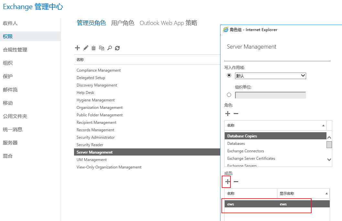Switch to 用户角色 tab

tap(123, 23)
